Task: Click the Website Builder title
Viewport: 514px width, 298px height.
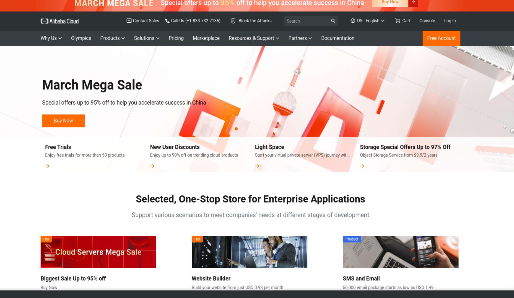Action: click(211, 278)
